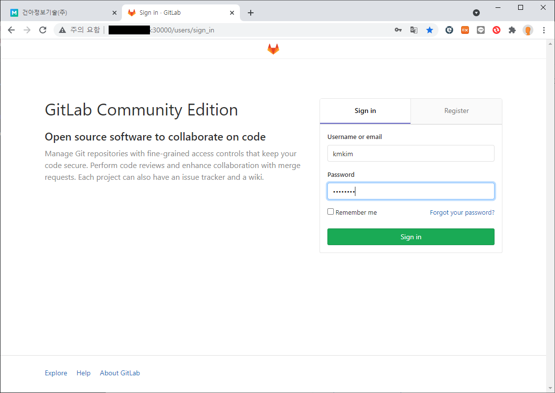Open the dark circular 'e' extension icon
Image resolution: width=555 pixels, height=393 pixels.
coord(449,30)
